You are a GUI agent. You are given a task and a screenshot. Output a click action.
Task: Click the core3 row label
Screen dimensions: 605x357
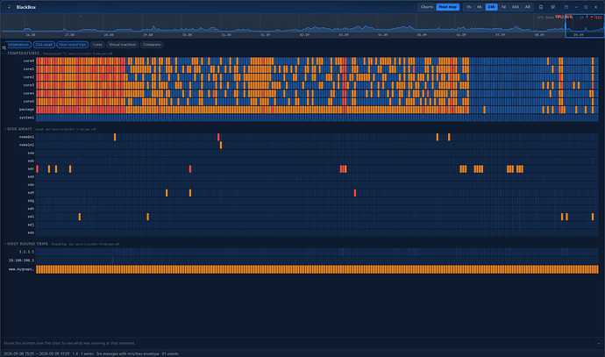coord(29,85)
